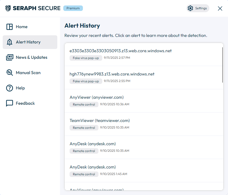Open News & Updates via its newspaper icon
The width and height of the screenshot is (228, 195).
point(10,57)
